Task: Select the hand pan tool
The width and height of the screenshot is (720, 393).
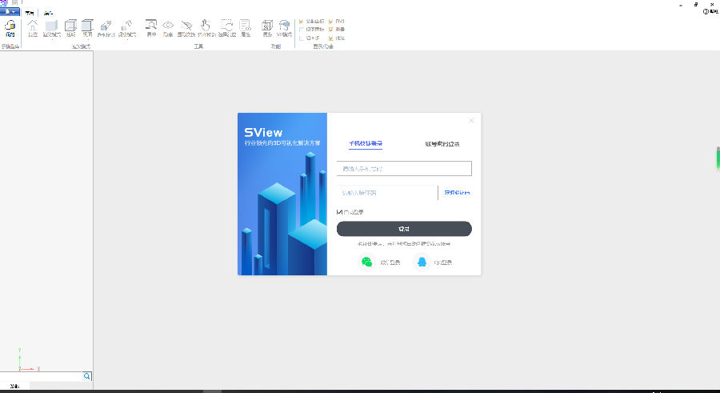Action: (x=206, y=26)
